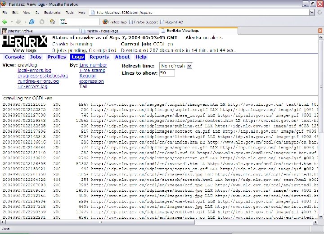Click the Help link in Heritrix navigation
The width and height of the screenshot is (324, 243).
[141, 57]
